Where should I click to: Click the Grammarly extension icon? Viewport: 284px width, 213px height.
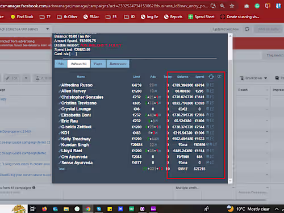(257, 6)
